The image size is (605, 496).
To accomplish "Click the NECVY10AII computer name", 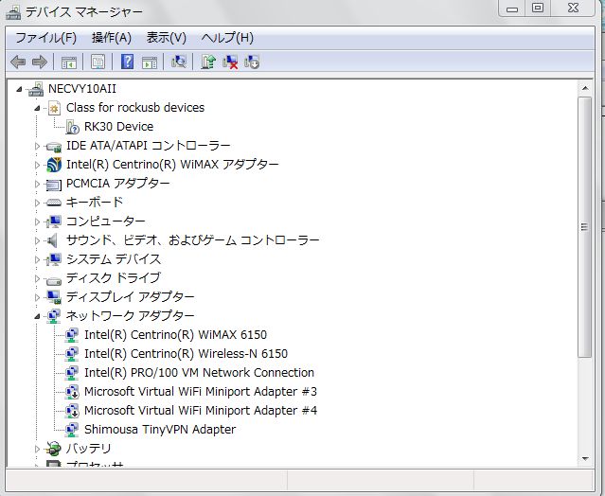I will point(82,89).
